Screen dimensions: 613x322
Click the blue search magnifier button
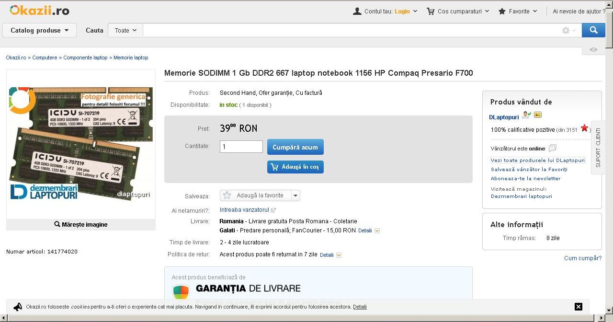pyautogui.click(x=593, y=30)
